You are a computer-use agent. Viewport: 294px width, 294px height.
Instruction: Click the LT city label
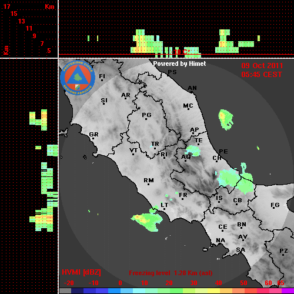pos(164,205)
